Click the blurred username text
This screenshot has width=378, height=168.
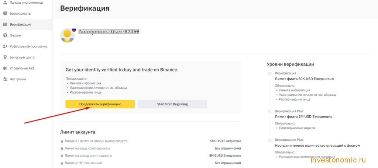[x=109, y=32]
